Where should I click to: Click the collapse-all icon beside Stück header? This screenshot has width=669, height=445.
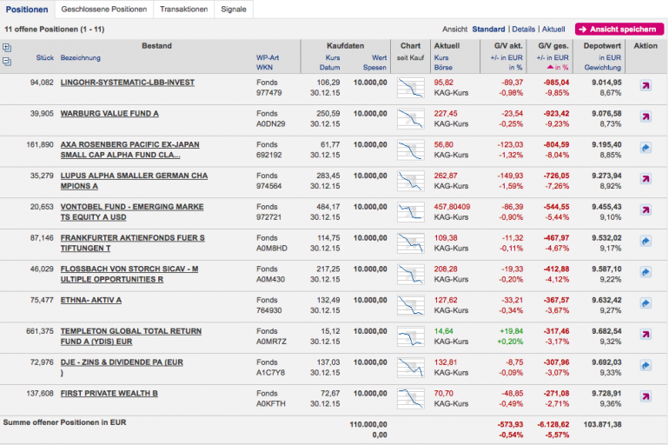(8, 60)
